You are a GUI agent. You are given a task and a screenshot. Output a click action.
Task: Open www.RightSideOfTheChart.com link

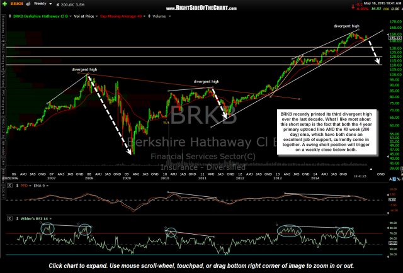[x=201, y=8]
